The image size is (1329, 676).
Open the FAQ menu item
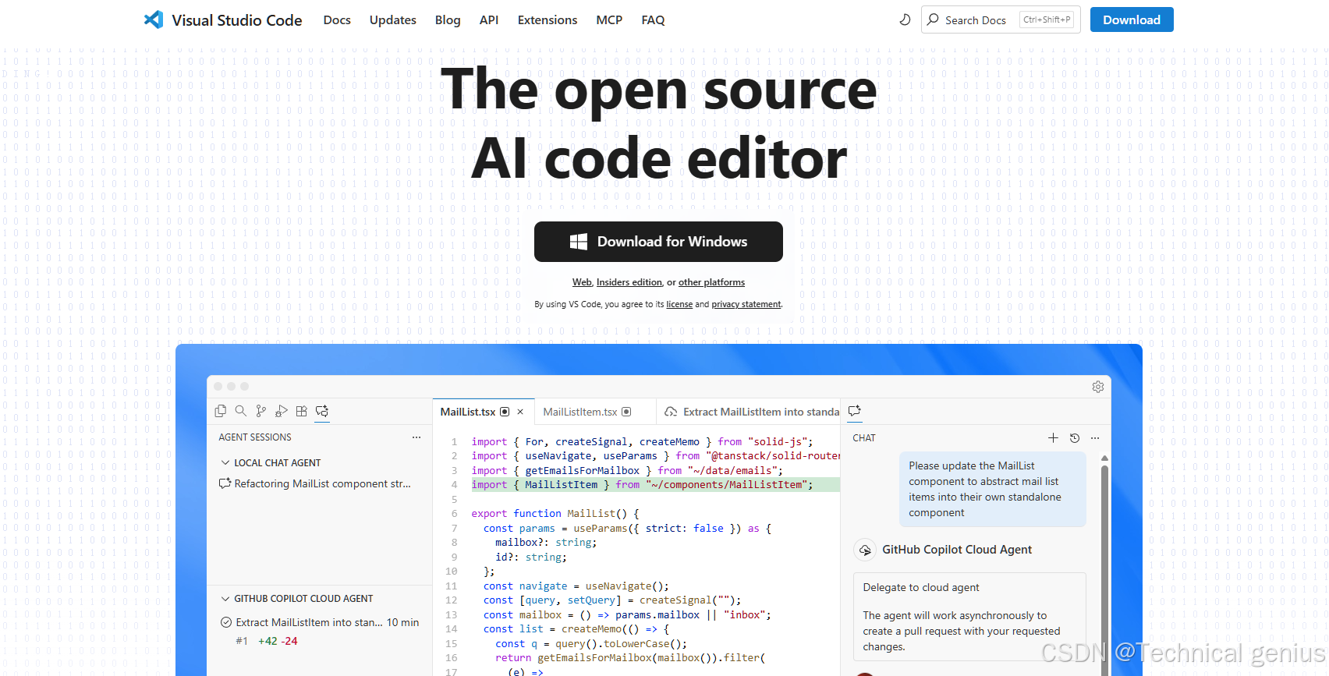(653, 20)
